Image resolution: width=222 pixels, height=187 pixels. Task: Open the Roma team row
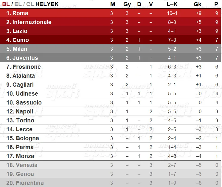coord(111,13)
